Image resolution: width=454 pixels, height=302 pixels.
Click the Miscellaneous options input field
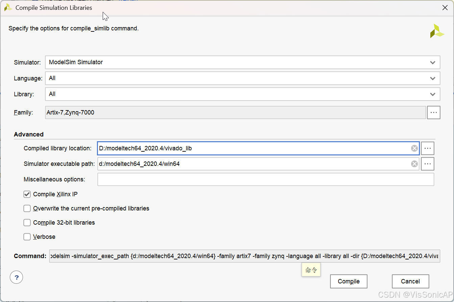[x=266, y=179]
